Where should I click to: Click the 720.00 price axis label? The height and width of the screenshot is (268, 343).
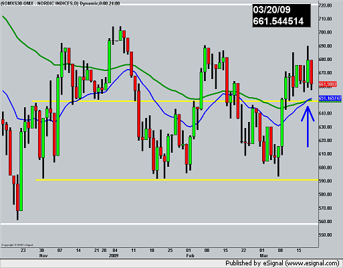pyautogui.click(x=326, y=5)
